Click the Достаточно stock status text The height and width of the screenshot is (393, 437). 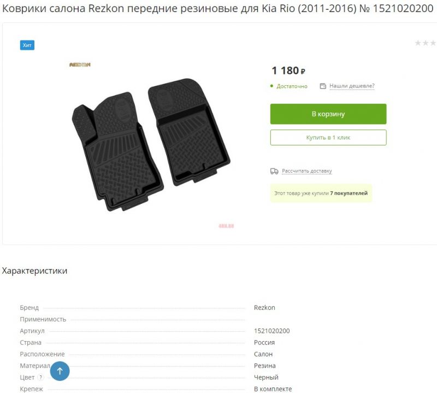(292, 86)
